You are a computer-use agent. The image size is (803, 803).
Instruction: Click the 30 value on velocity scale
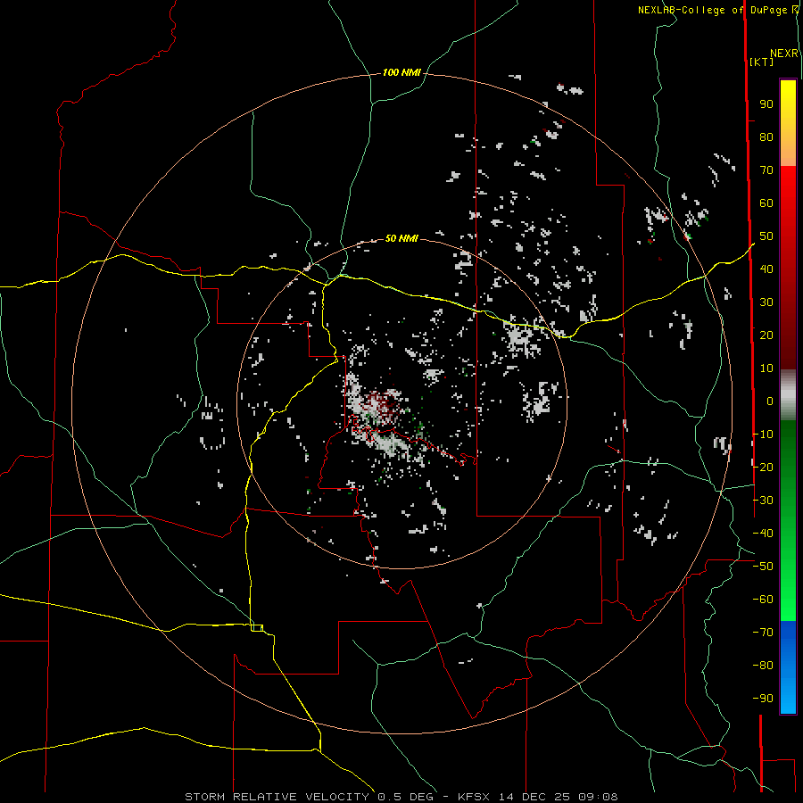[766, 302]
